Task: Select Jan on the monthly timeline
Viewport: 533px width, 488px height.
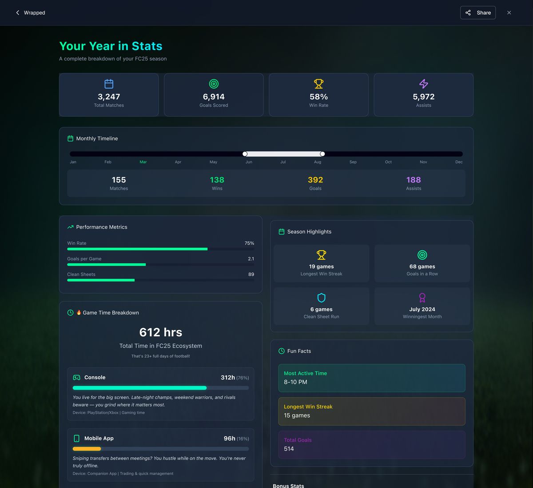Action: [73, 162]
